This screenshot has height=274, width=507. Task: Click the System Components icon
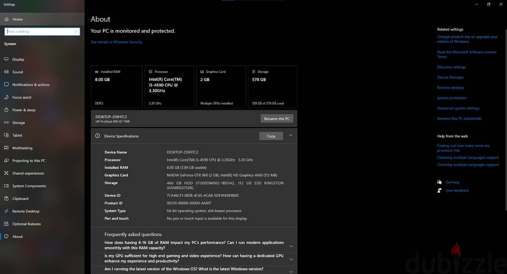[6, 186]
